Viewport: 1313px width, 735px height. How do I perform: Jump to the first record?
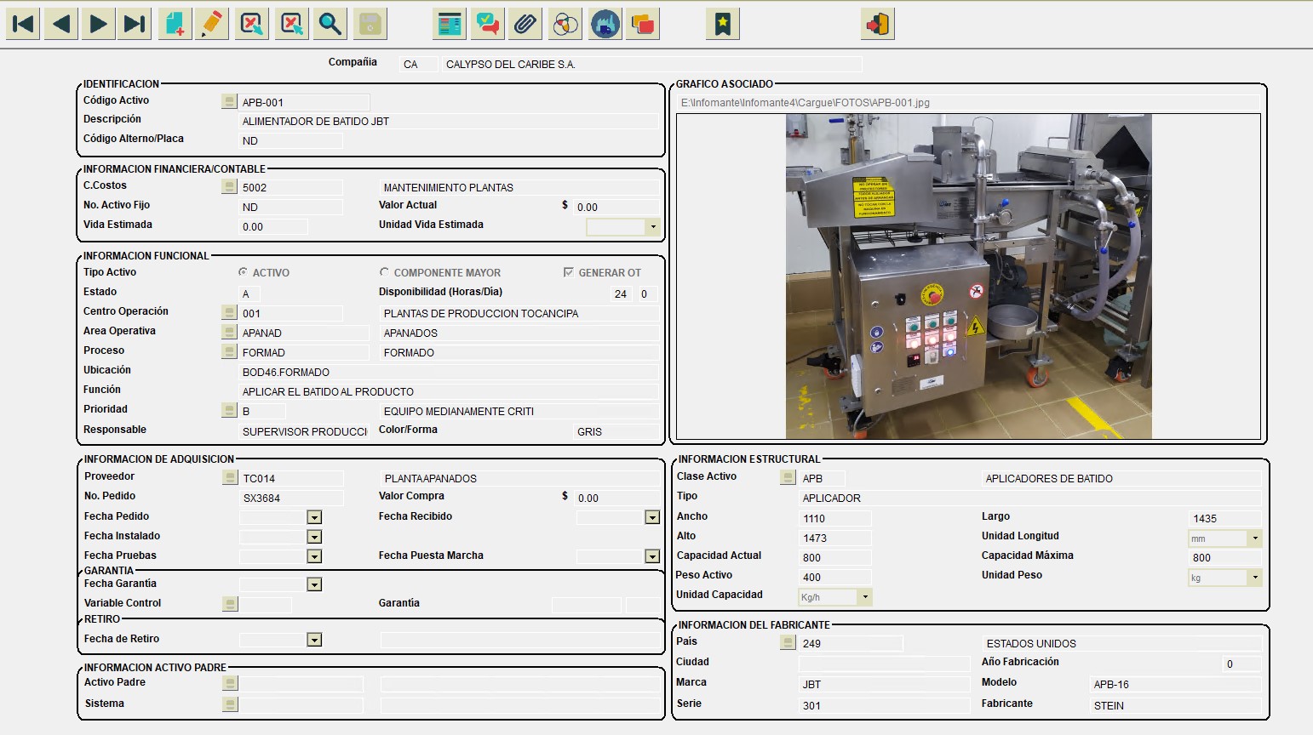click(22, 24)
